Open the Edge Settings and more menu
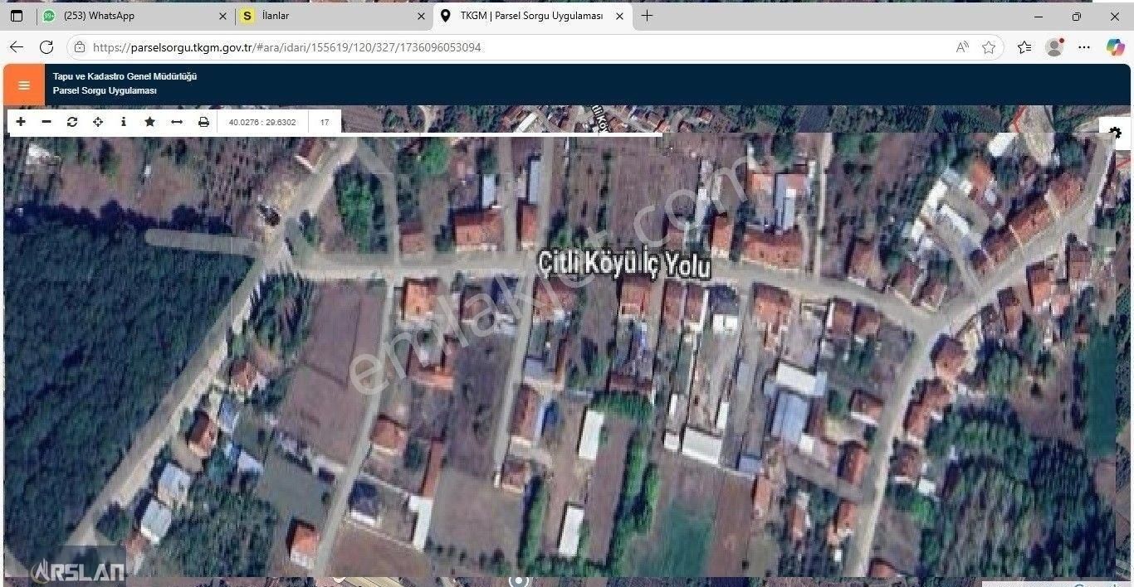This screenshot has height=587, width=1134. (x=1084, y=47)
